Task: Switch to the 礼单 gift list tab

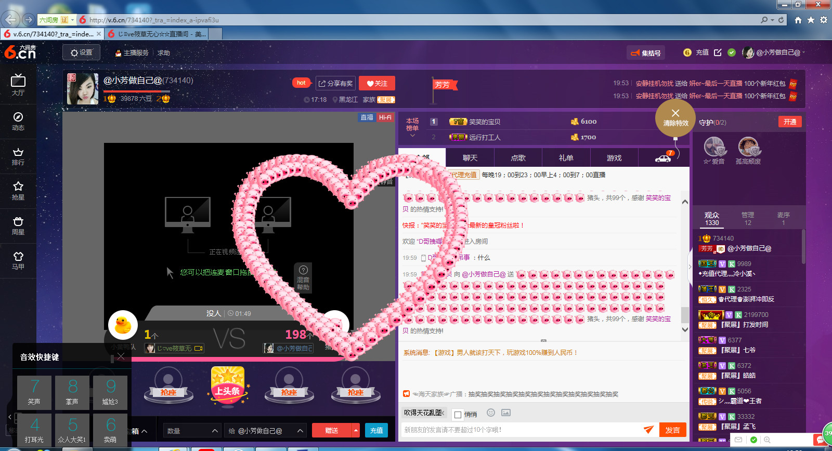Action: (x=566, y=157)
